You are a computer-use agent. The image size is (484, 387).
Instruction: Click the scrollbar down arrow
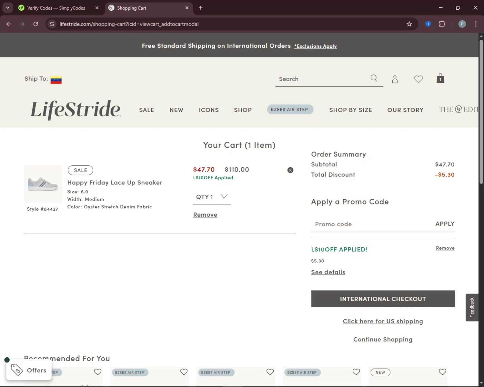481,383
